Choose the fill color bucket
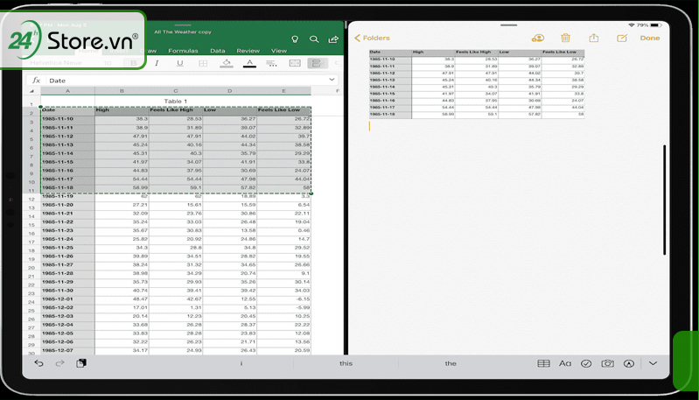The image size is (699, 400). [227, 63]
